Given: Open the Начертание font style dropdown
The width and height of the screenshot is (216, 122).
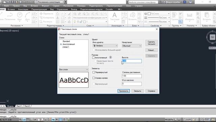Looking at the screenshot, I should [x=132, y=46].
